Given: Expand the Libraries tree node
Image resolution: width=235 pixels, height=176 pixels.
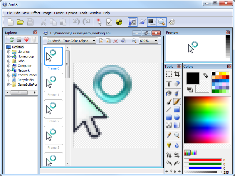Looking at the screenshot, I should pyautogui.click(x=9, y=52).
